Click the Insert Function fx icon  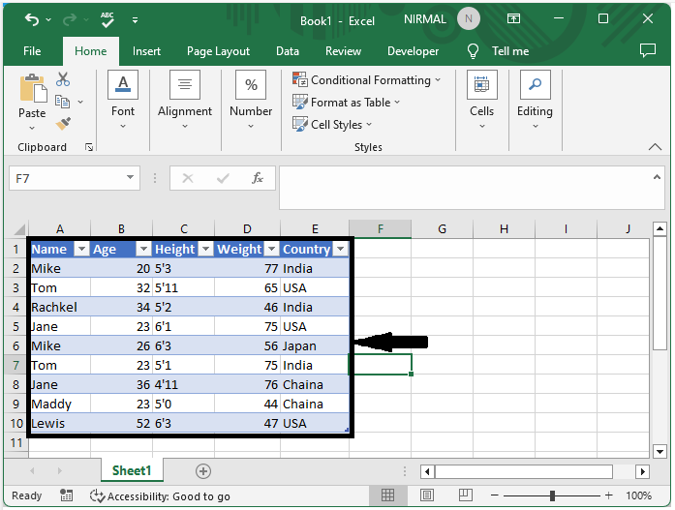pos(258,178)
